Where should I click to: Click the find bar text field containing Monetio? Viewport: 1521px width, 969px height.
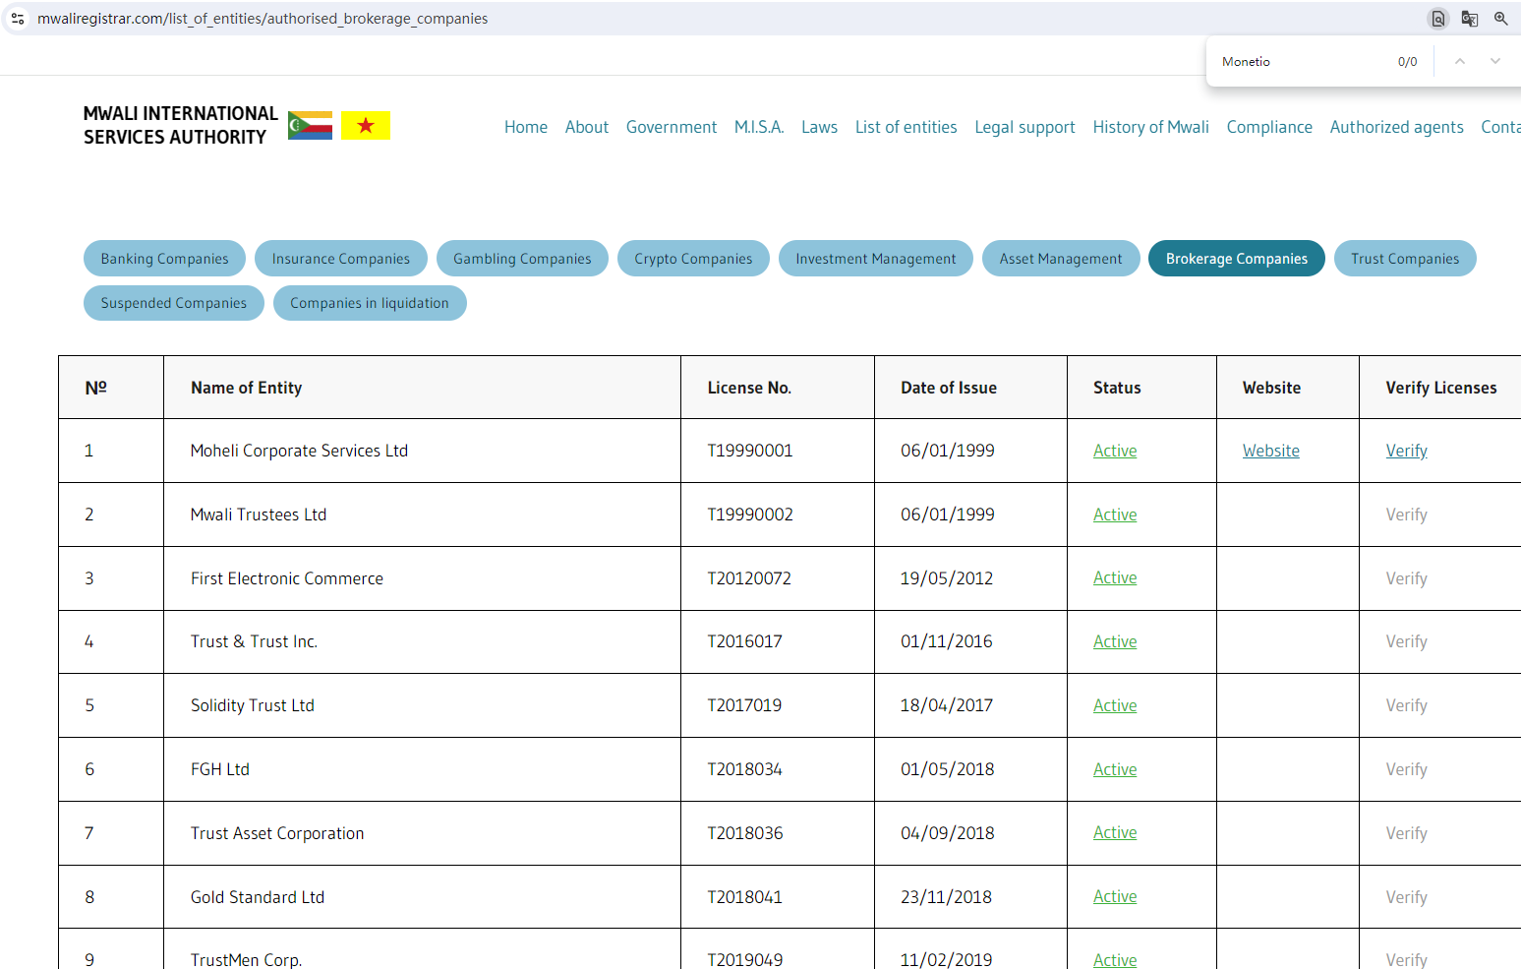click(x=1298, y=61)
